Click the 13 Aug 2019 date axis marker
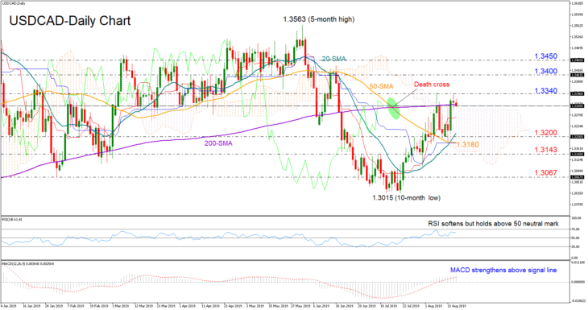This screenshot has height=310, width=588. [x=457, y=306]
